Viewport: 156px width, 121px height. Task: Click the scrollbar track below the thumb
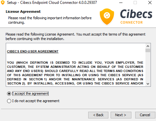click(148, 67)
